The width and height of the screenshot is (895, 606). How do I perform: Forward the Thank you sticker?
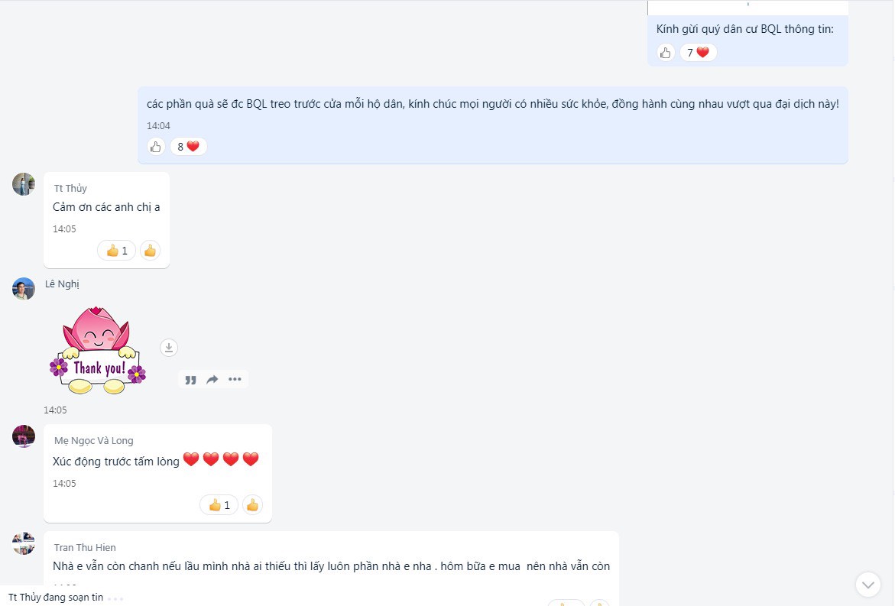pos(212,380)
